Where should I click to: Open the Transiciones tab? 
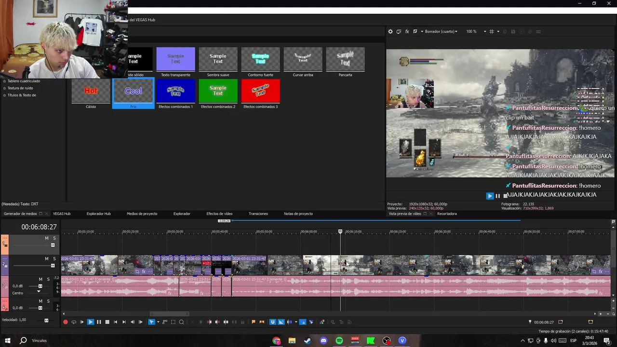(258, 214)
